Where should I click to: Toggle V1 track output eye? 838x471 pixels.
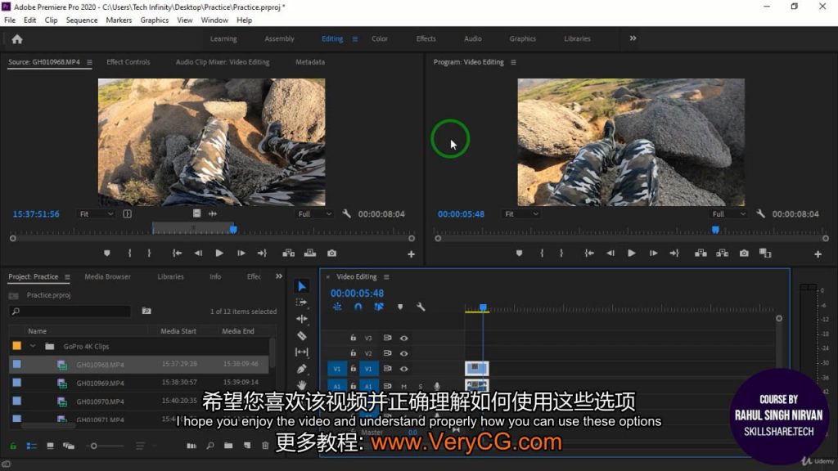404,369
